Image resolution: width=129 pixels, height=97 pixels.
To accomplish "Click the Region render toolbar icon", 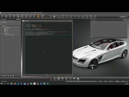I will (30, 16).
